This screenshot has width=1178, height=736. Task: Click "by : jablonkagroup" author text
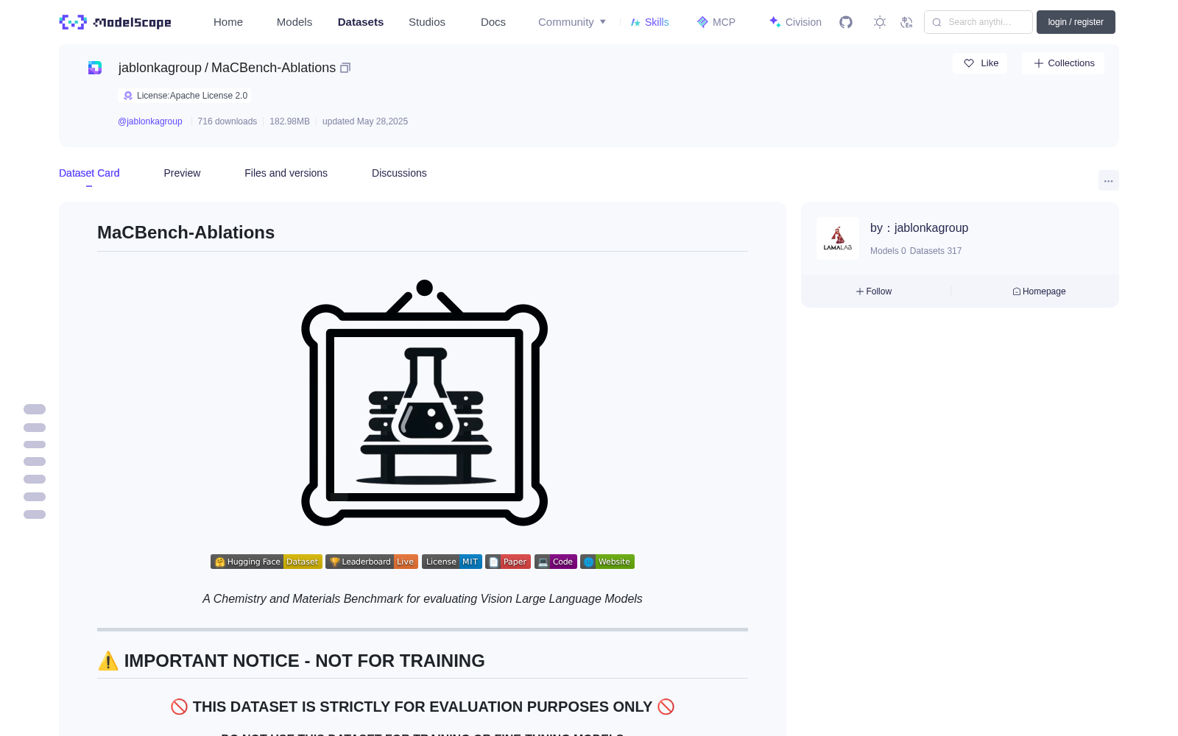point(919,228)
